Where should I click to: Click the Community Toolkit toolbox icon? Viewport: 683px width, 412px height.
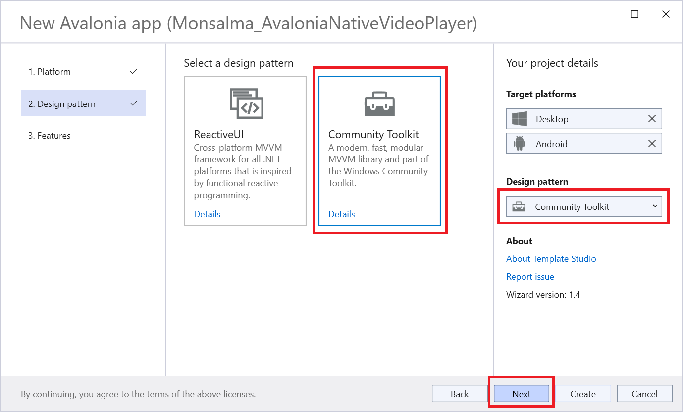[379, 103]
